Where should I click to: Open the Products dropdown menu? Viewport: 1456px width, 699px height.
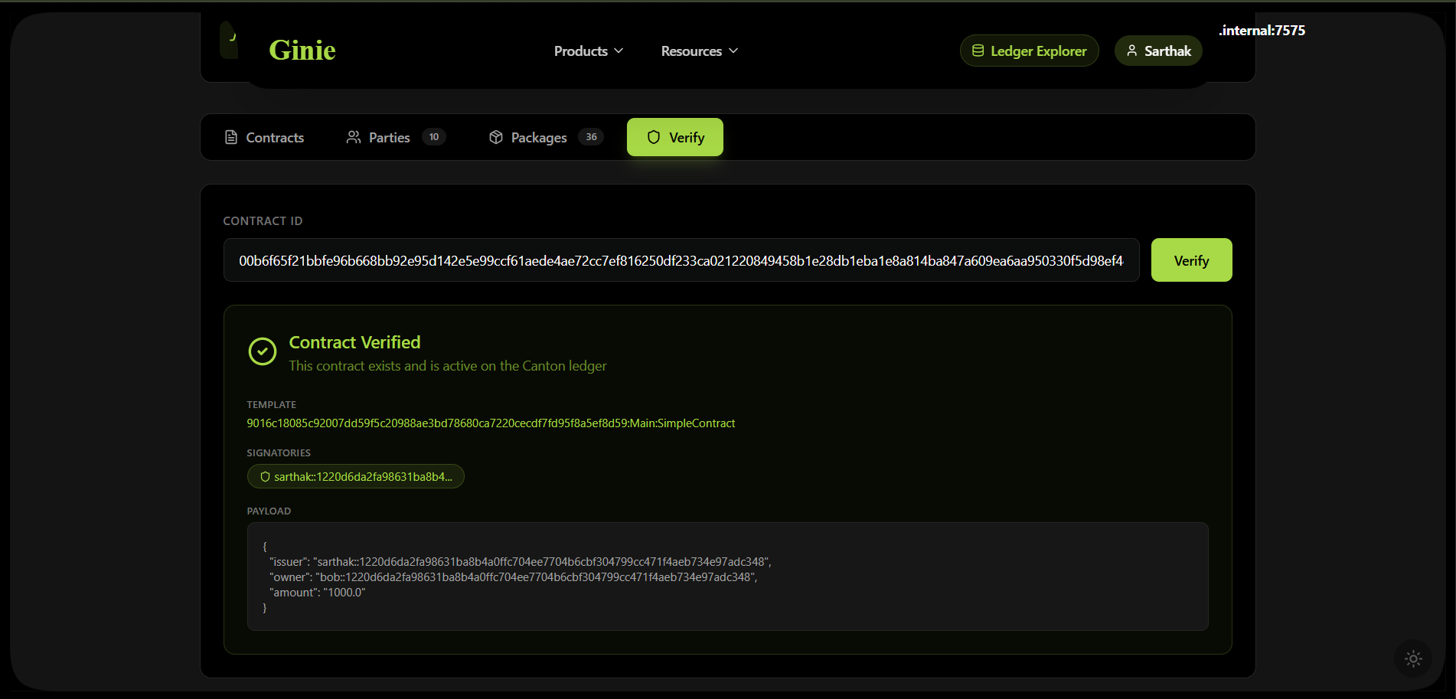point(588,51)
